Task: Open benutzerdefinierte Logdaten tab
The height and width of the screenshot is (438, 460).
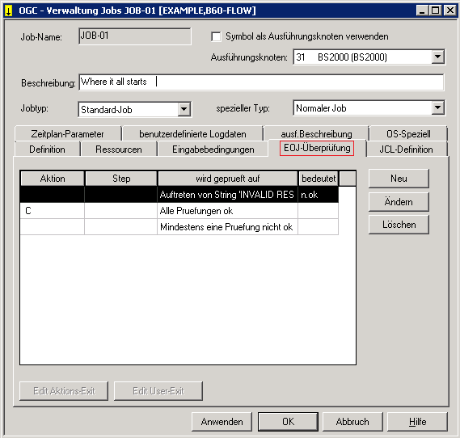Action: [192, 133]
